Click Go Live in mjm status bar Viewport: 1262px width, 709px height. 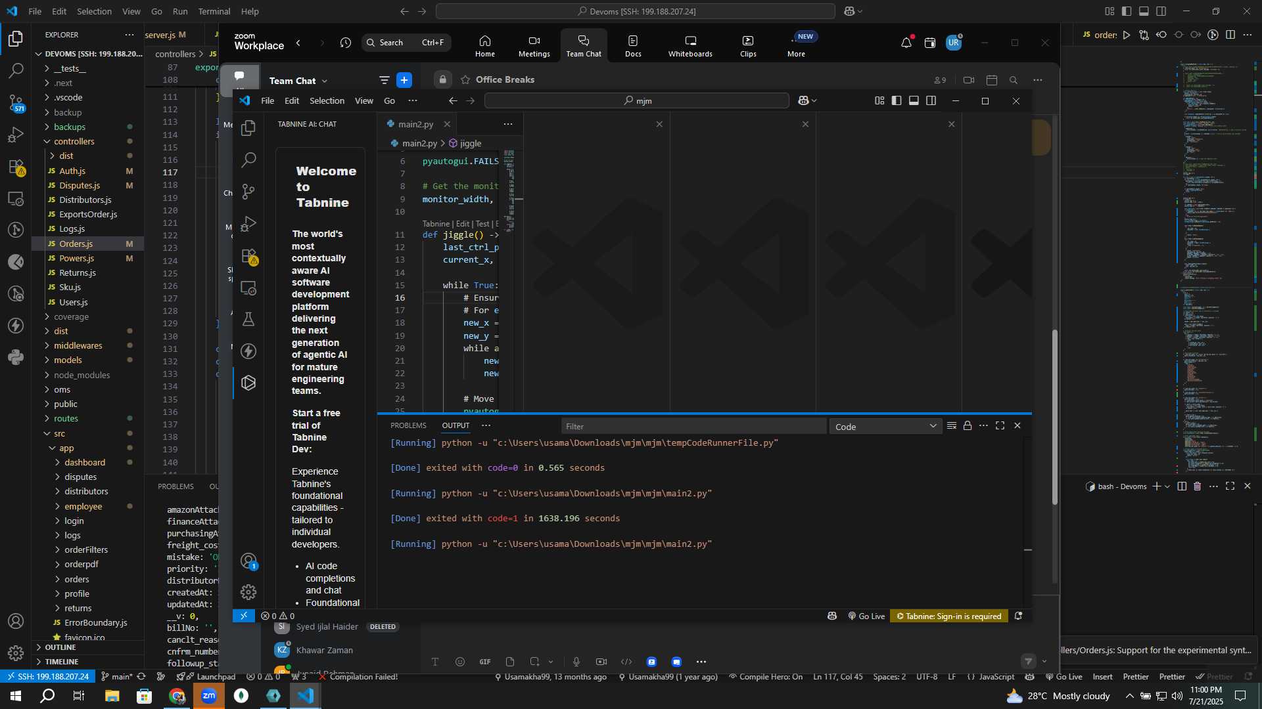(x=866, y=616)
